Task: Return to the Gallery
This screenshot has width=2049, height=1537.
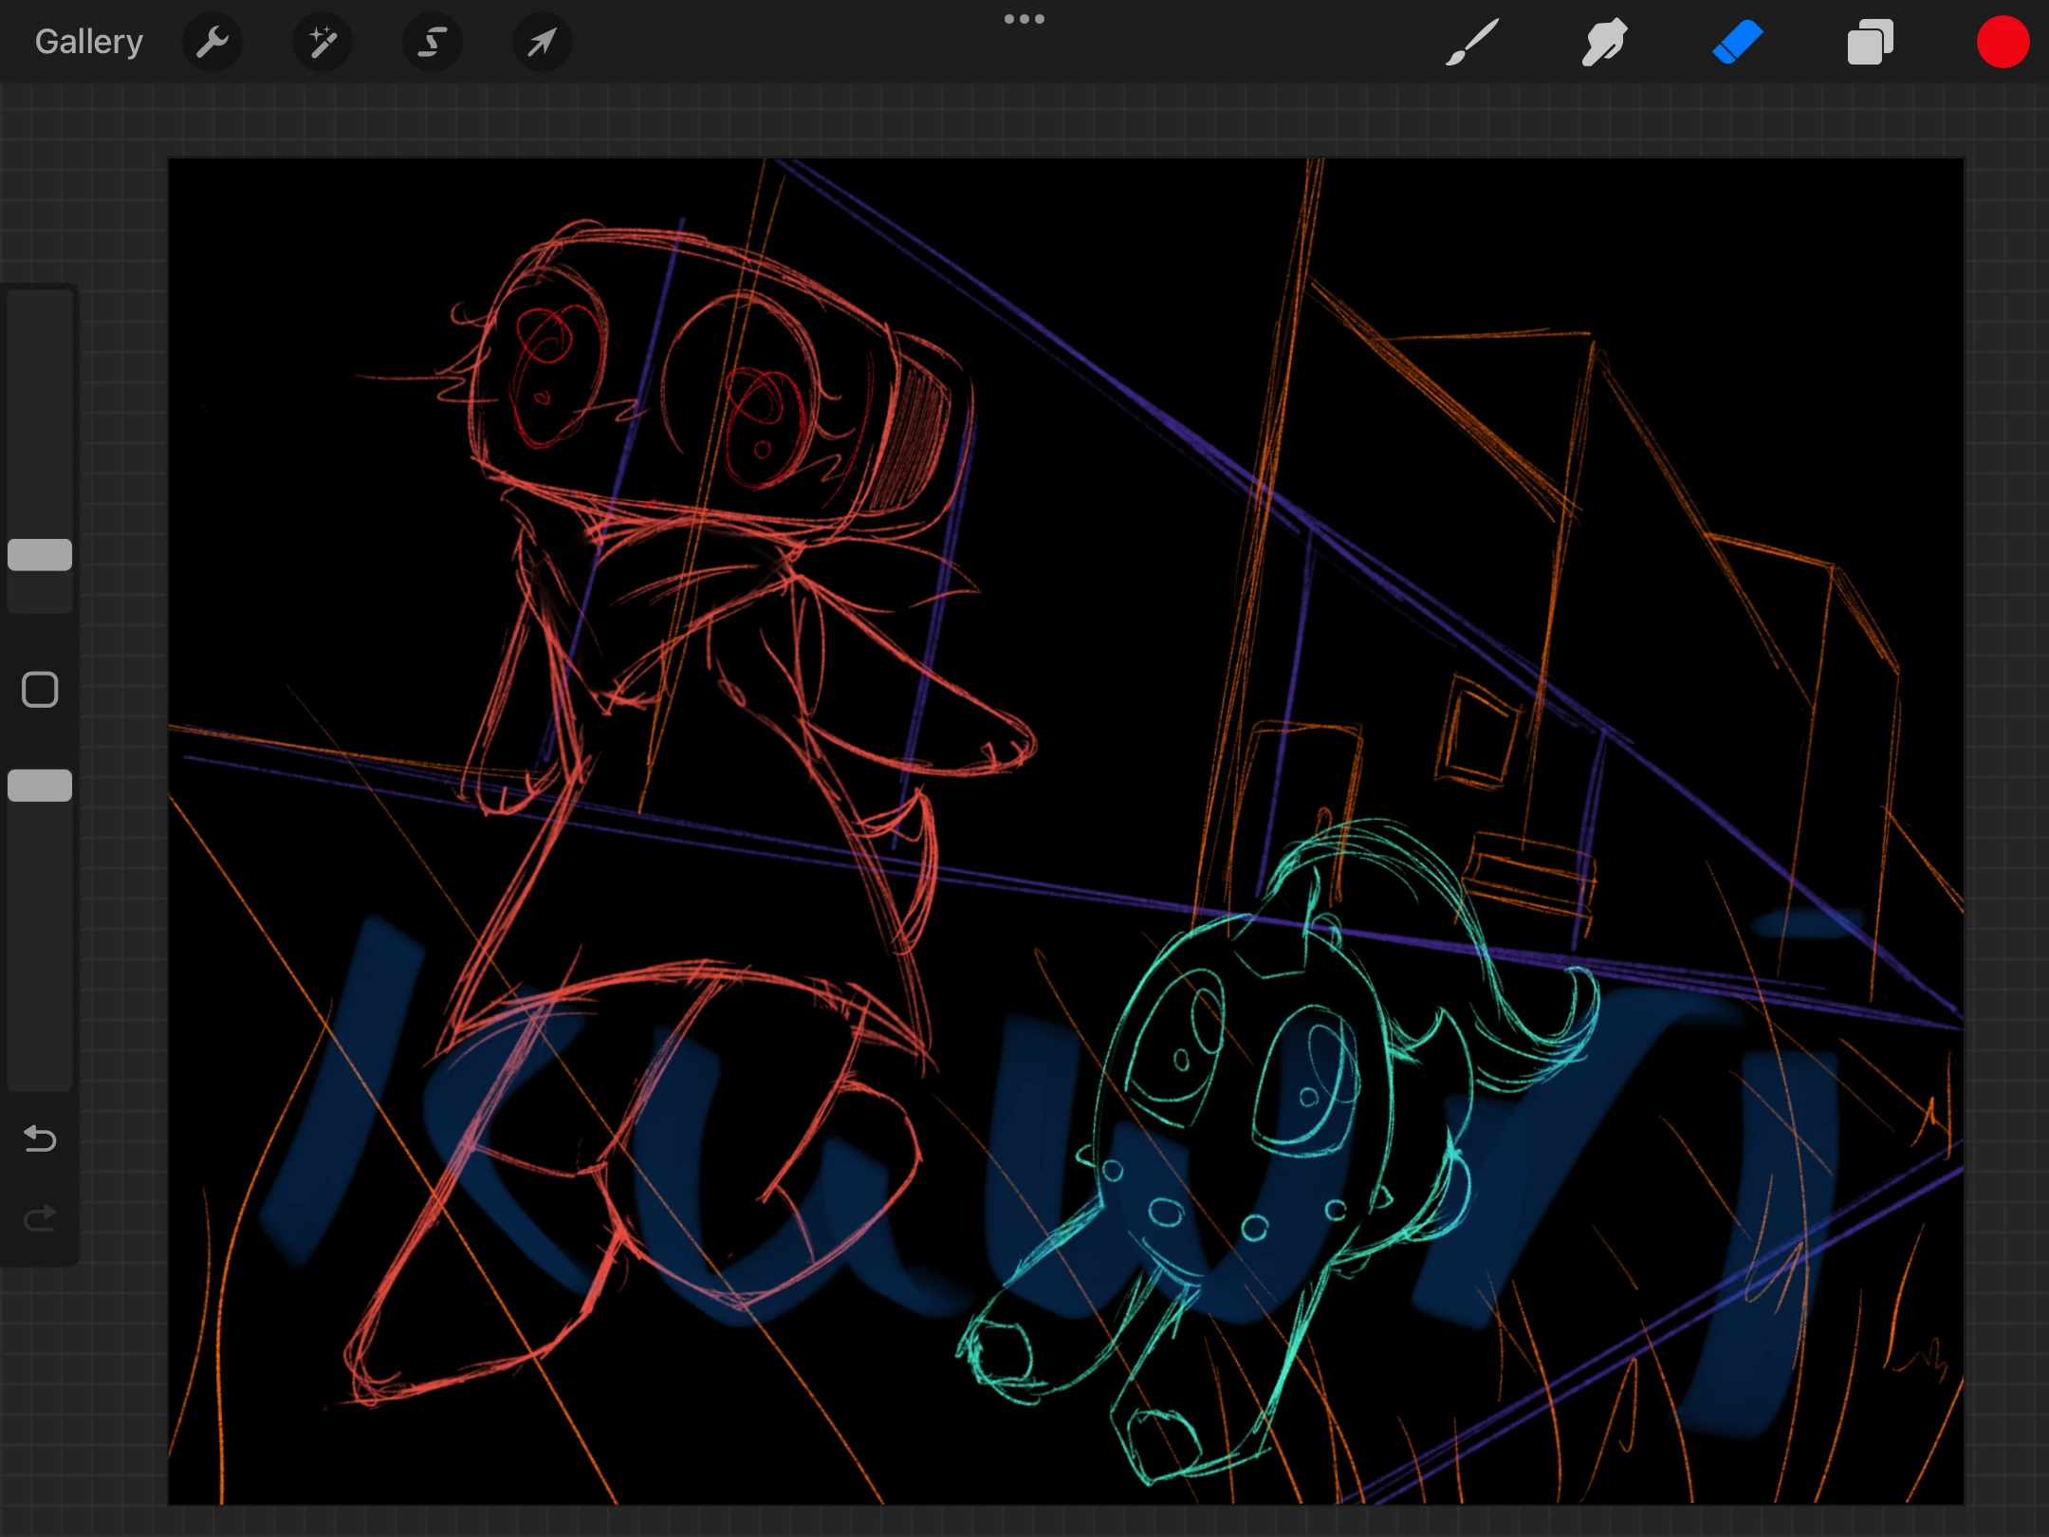Action: click(88, 42)
